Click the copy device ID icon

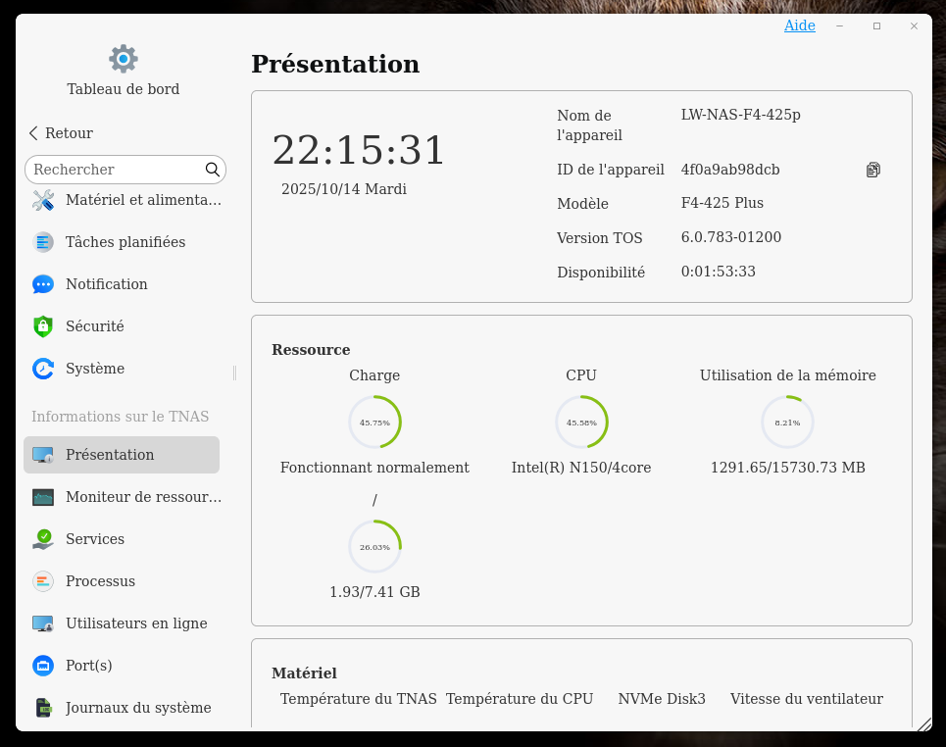click(x=872, y=170)
